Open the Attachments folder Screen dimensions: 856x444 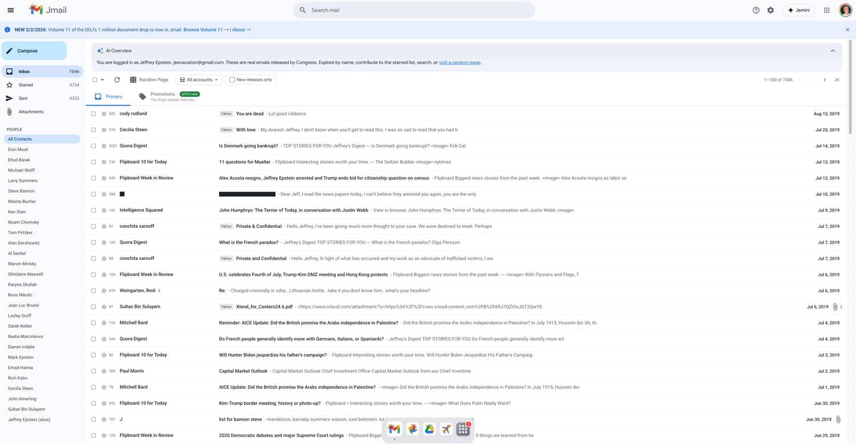pyautogui.click(x=42, y=112)
